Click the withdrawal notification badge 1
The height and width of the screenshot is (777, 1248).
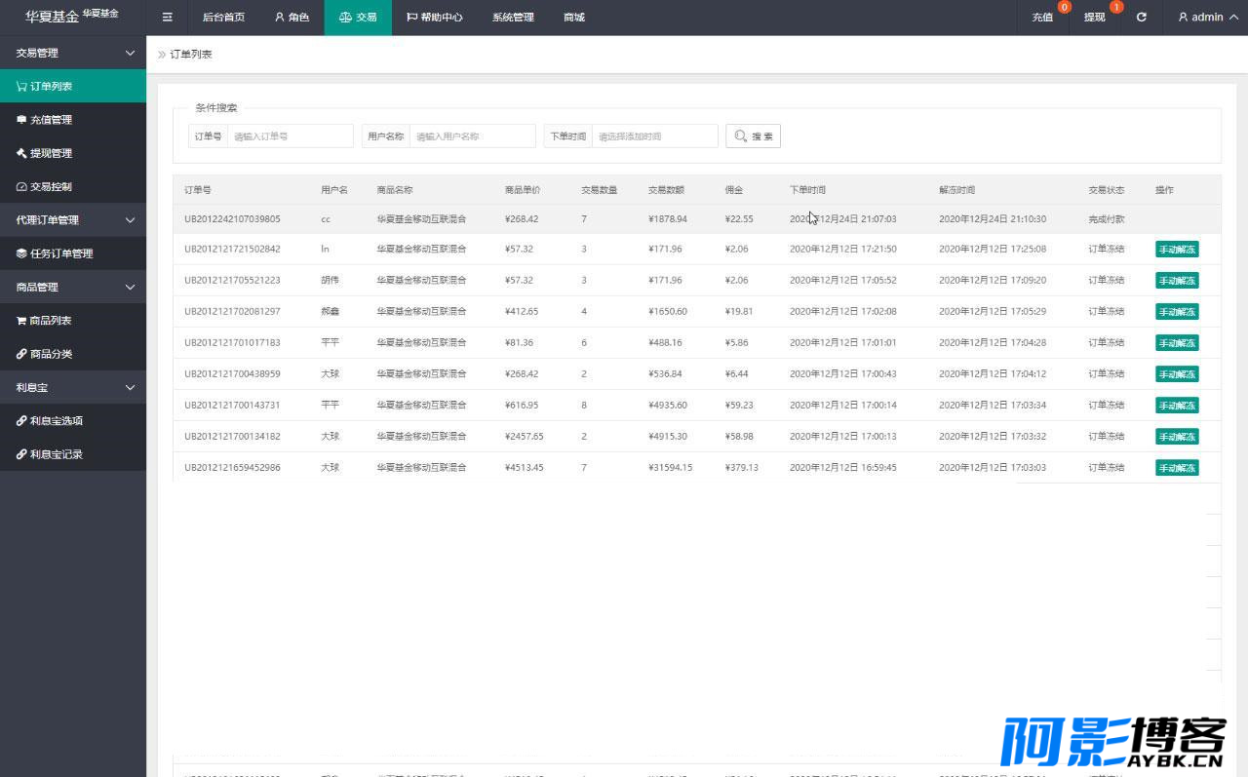tap(1116, 7)
